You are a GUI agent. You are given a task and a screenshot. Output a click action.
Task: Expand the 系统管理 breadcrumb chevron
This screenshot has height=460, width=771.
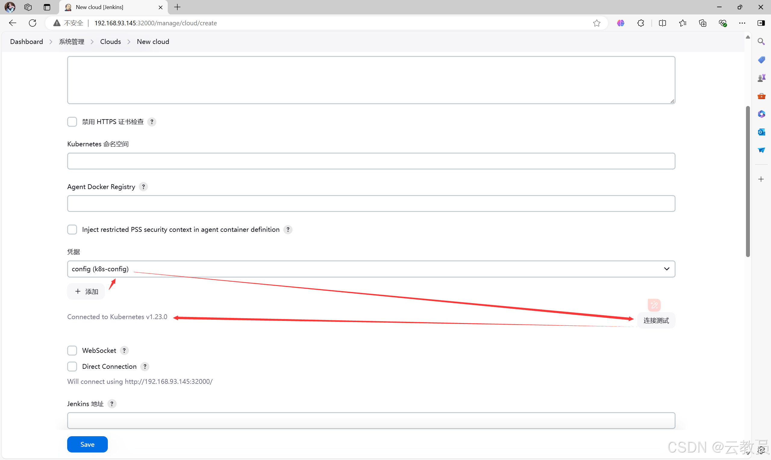click(x=92, y=42)
